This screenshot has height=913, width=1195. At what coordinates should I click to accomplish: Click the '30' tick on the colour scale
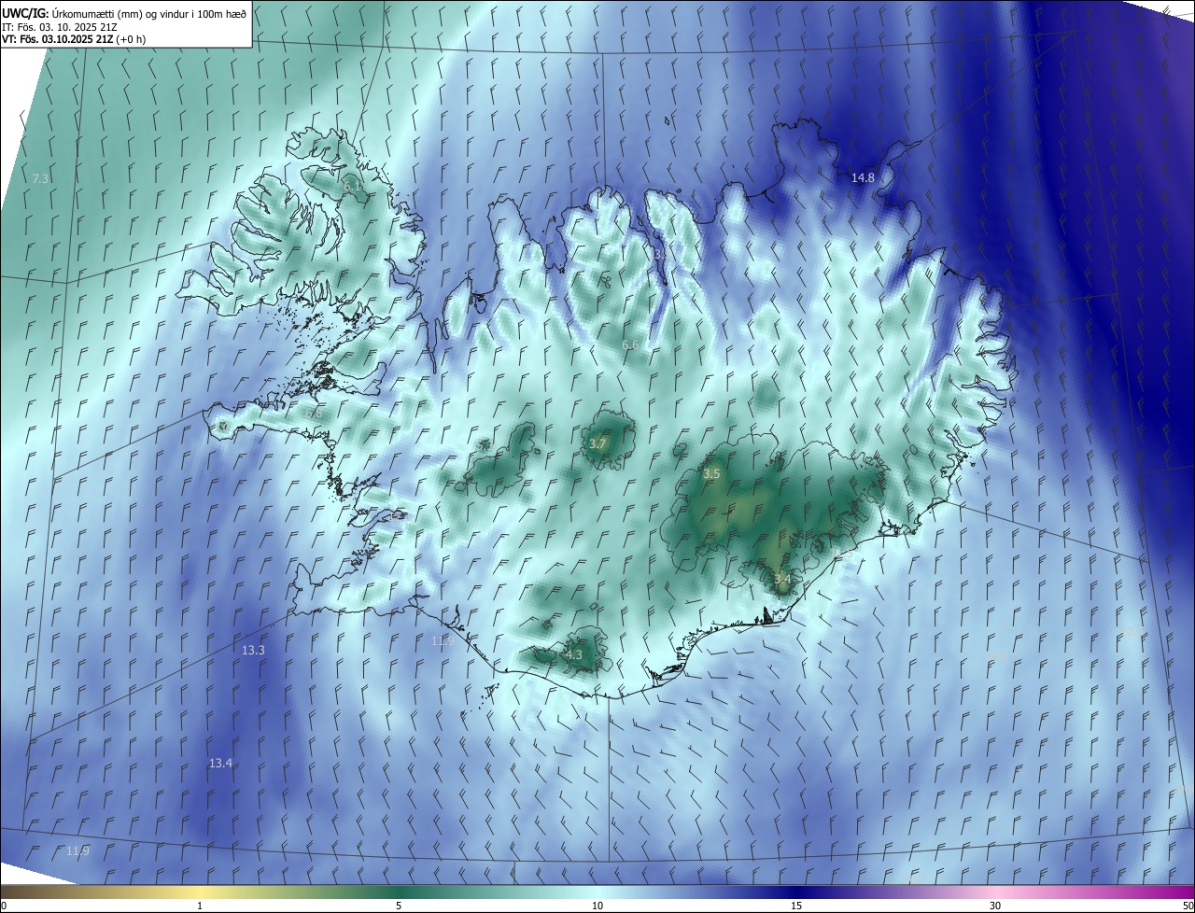pos(995,906)
